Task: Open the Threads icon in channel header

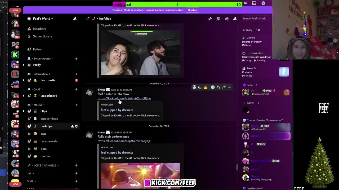Action: coord(210,18)
